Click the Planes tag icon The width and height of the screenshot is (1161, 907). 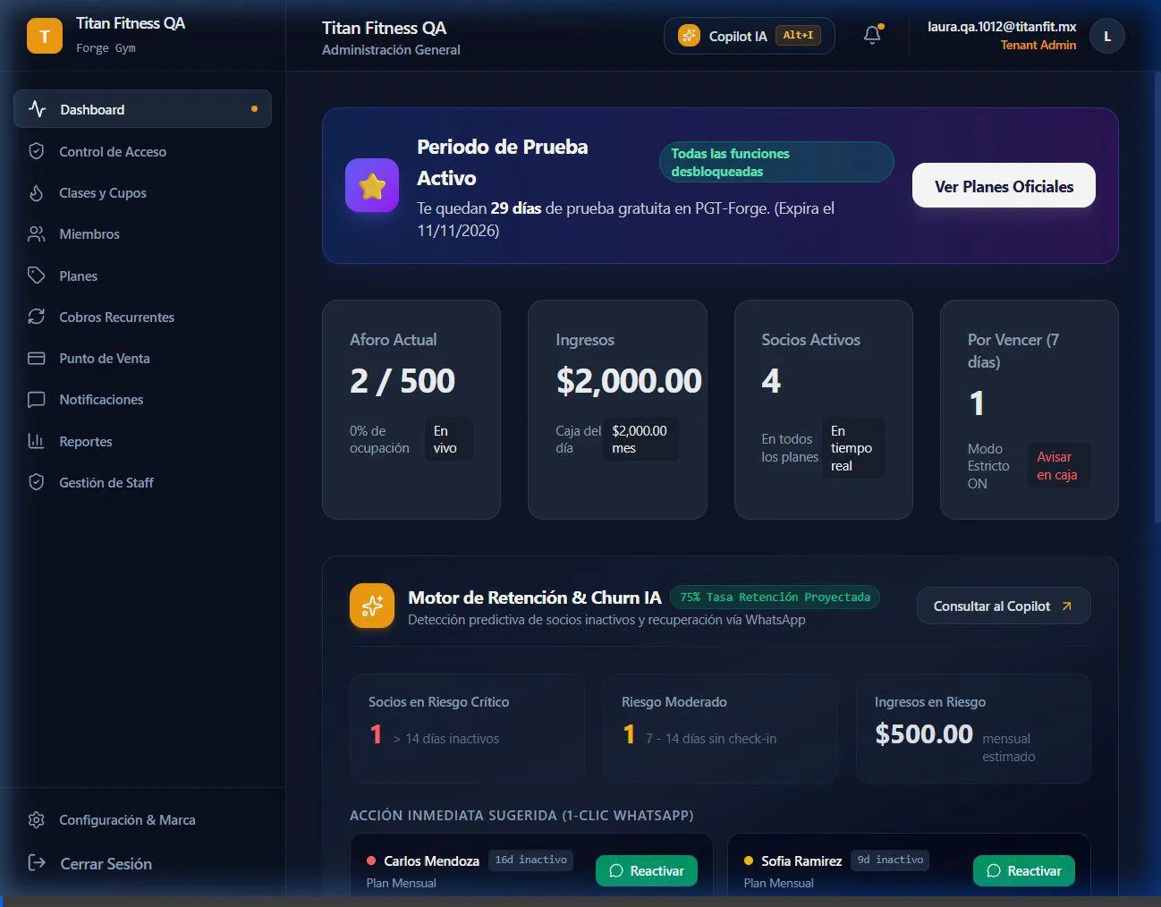coord(37,275)
